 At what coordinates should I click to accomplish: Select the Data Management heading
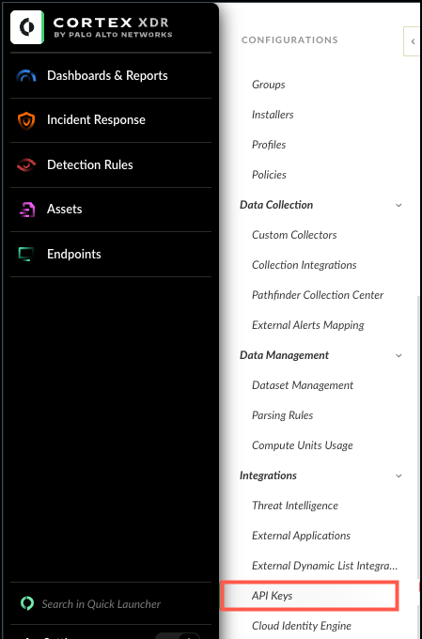click(x=284, y=355)
